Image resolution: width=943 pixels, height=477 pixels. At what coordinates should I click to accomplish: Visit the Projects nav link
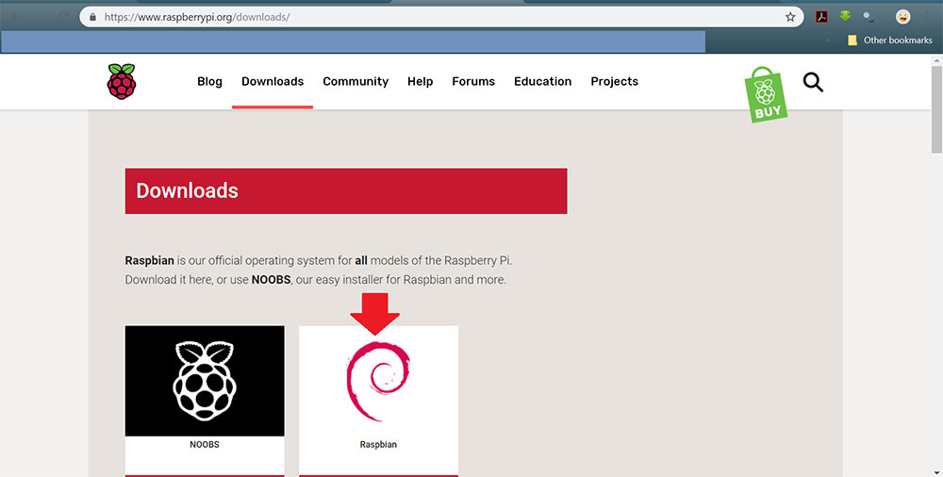click(x=614, y=82)
